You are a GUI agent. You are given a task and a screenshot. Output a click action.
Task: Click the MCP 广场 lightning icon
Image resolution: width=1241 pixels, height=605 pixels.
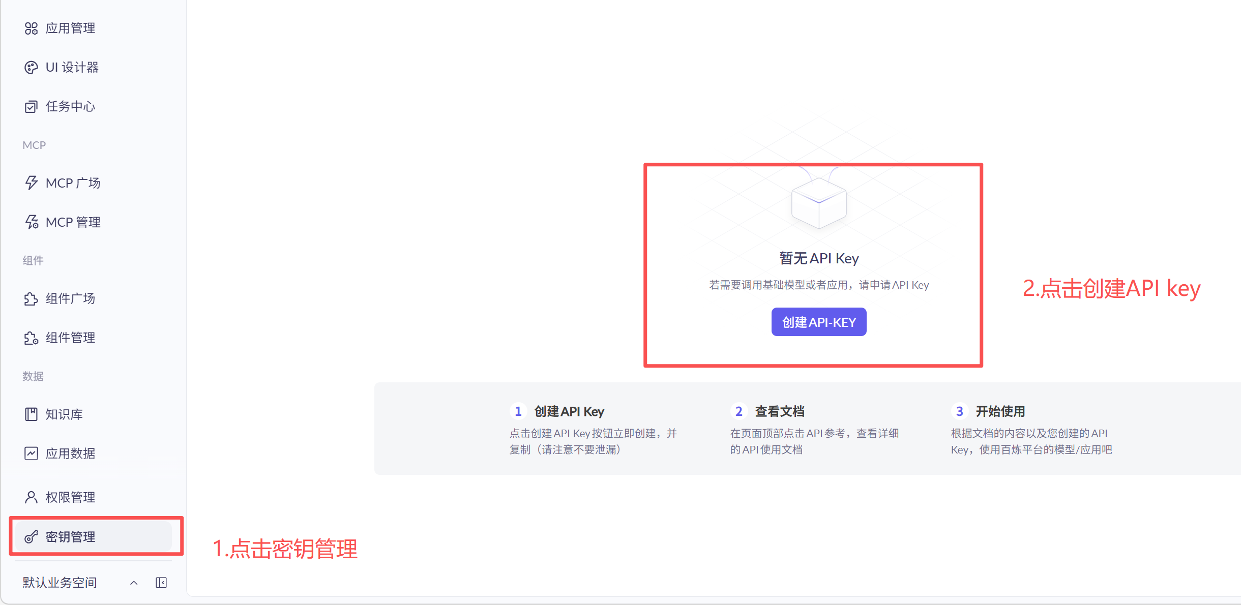point(31,183)
